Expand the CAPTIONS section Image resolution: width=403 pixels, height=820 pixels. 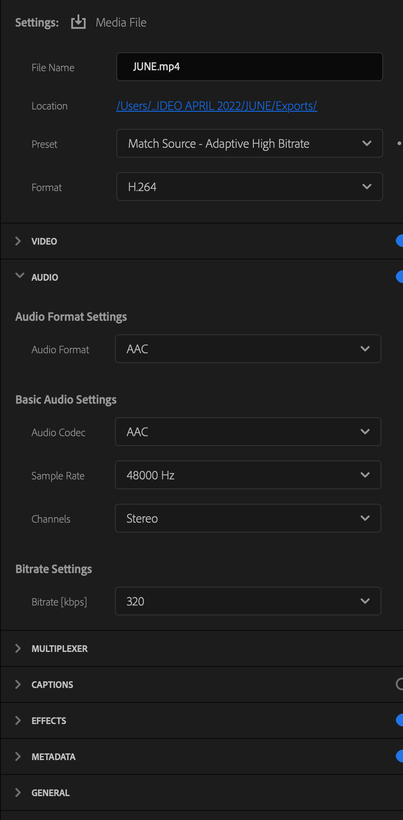pos(17,684)
